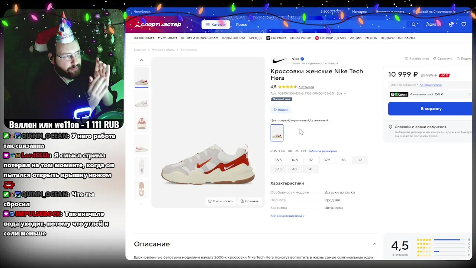Click the Челябинск city selector
Viewport: 476px width, 268px height.
(142, 12)
